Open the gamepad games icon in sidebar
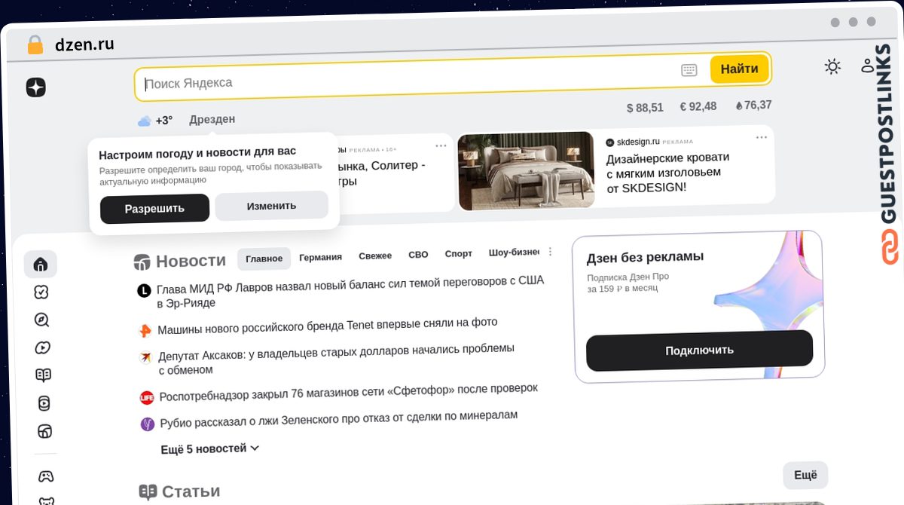 [46, 476]
